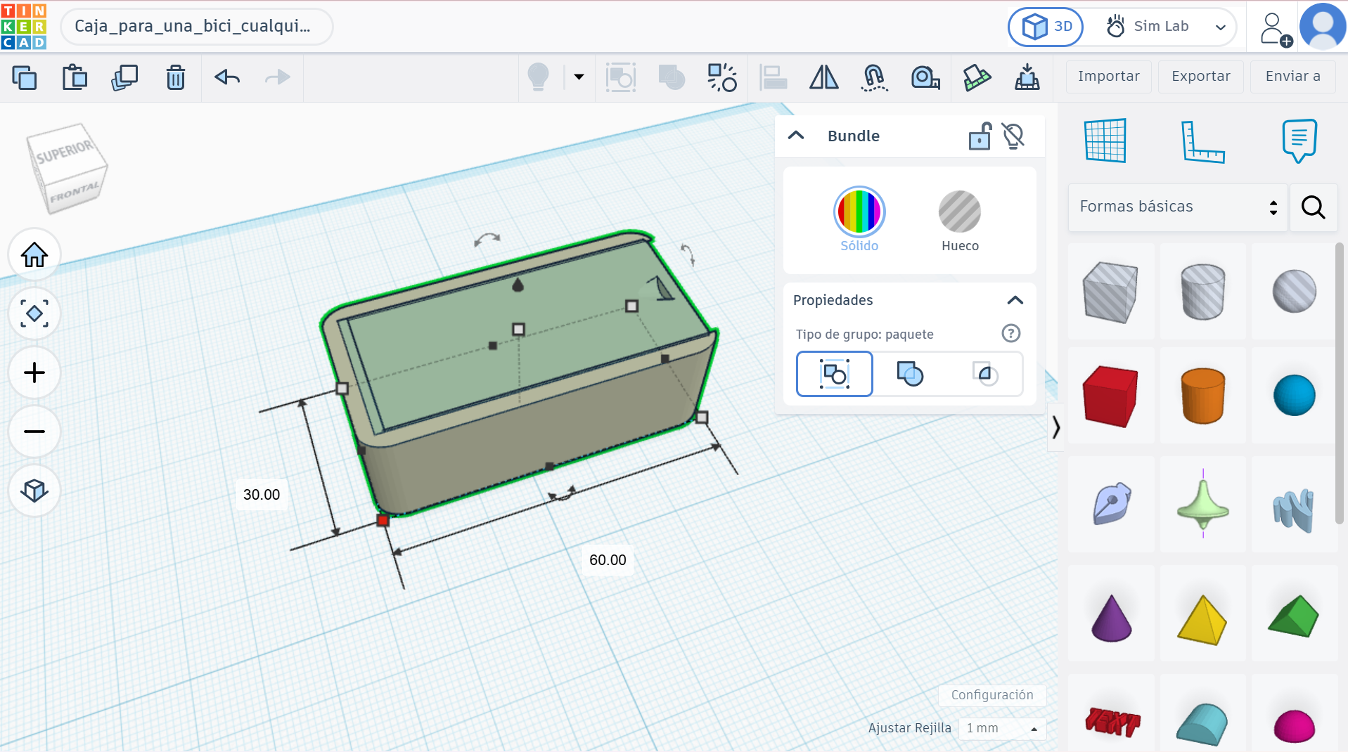The height and width of the screenshot is (752, 1348).
Task: Switch perspective or orthographic view
Action: click(34, 491)
